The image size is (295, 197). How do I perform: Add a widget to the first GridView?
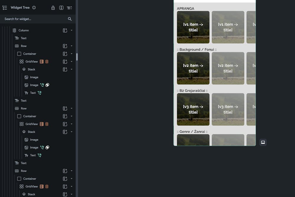pos(65,62)
